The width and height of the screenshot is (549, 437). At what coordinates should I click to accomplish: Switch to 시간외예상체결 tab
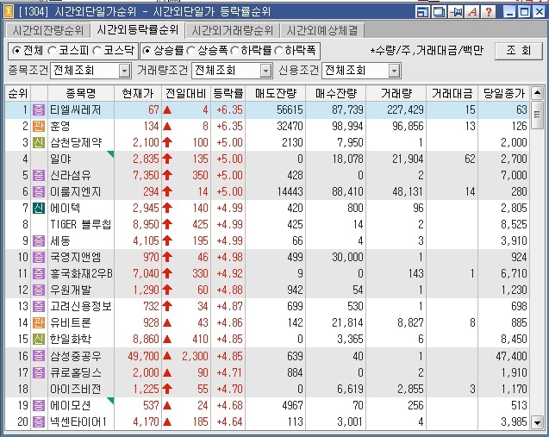tap(322, 30)
